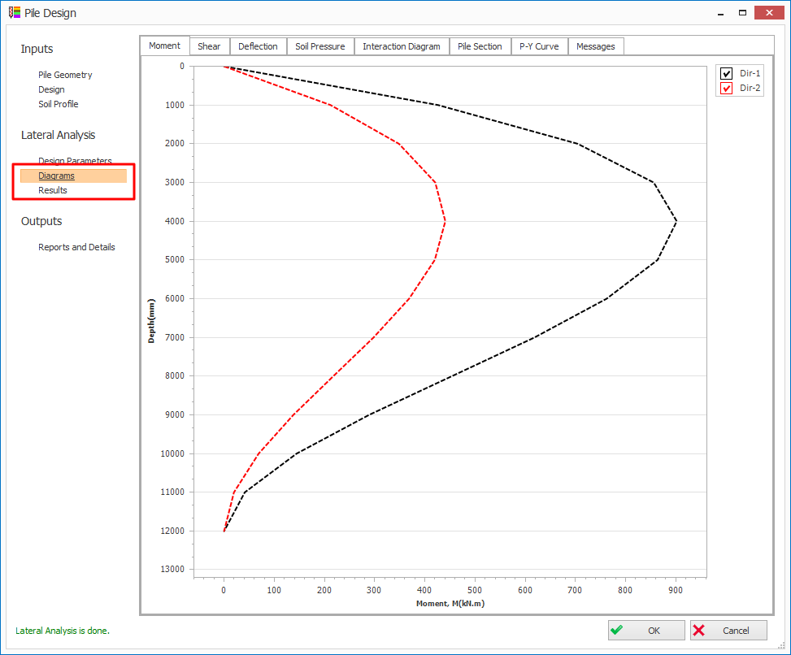The image size is (791, 655).
Task: Open Results under Lateral Analysis
Action: tap(53, 190)
